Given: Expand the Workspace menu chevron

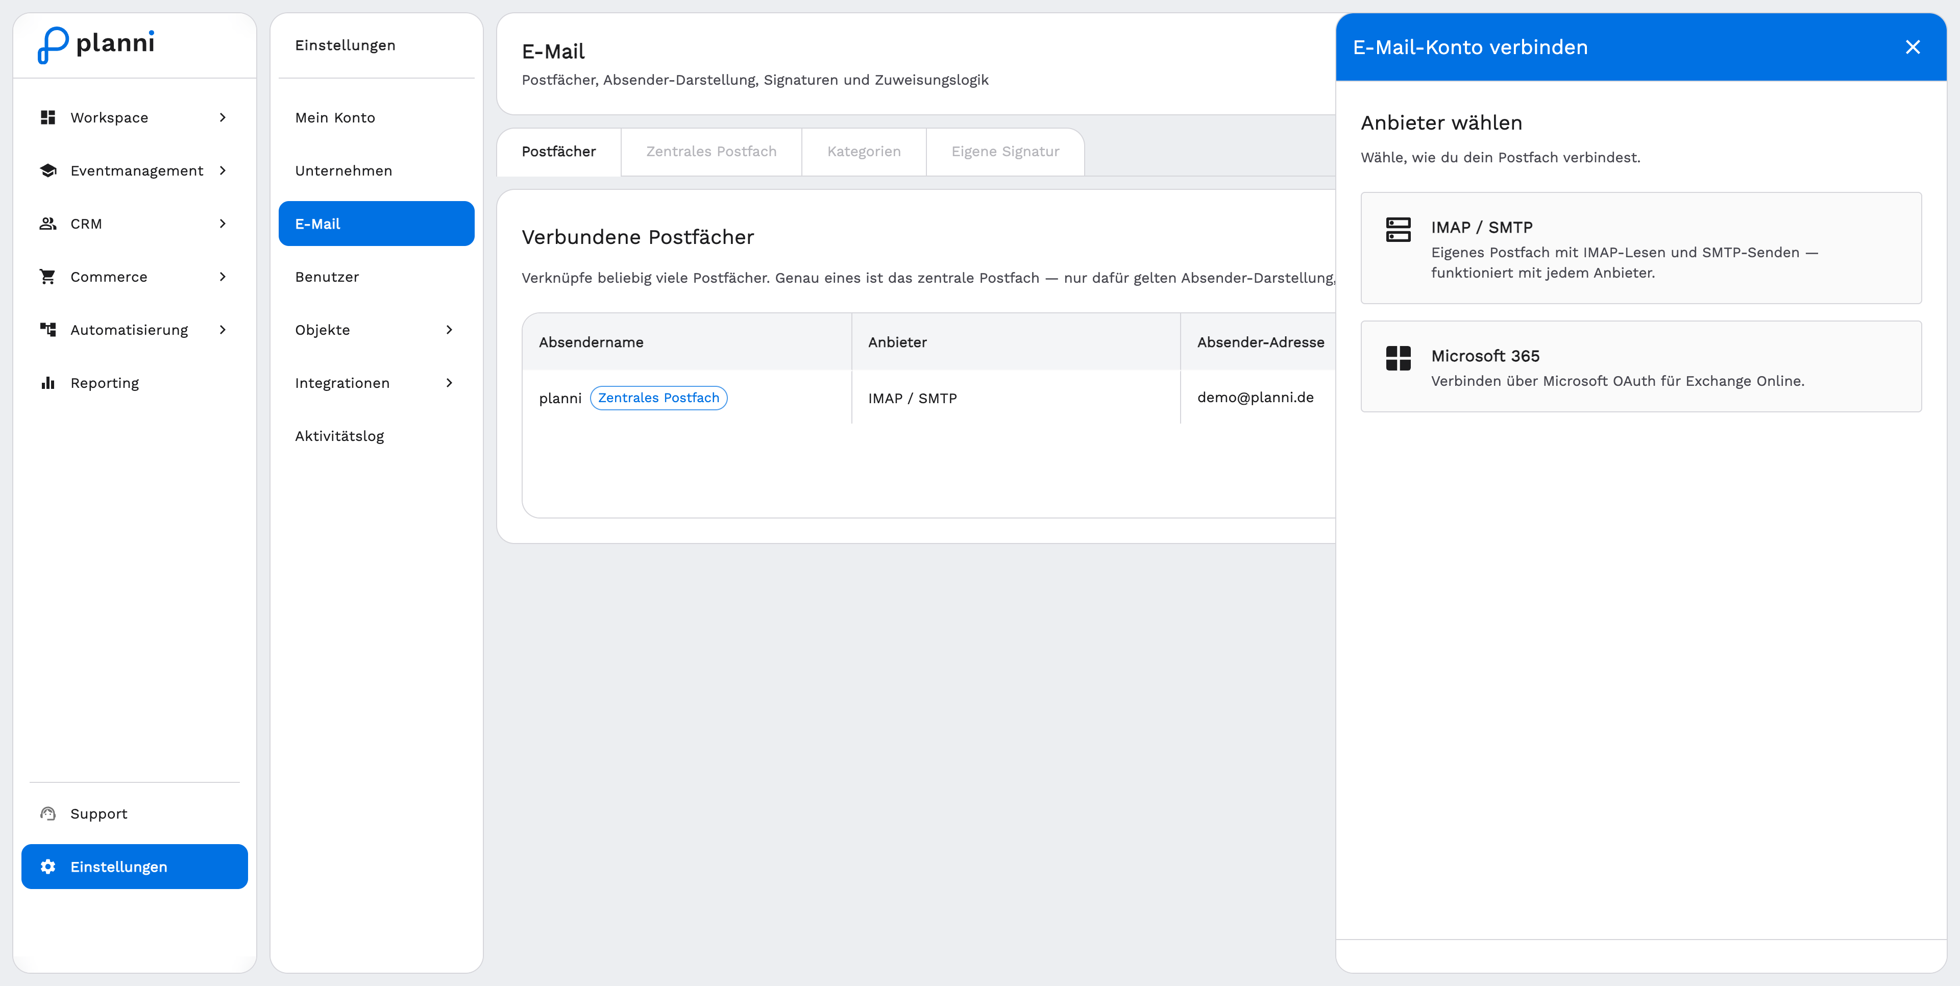Looking at the screenshot, I should [223, 117].
